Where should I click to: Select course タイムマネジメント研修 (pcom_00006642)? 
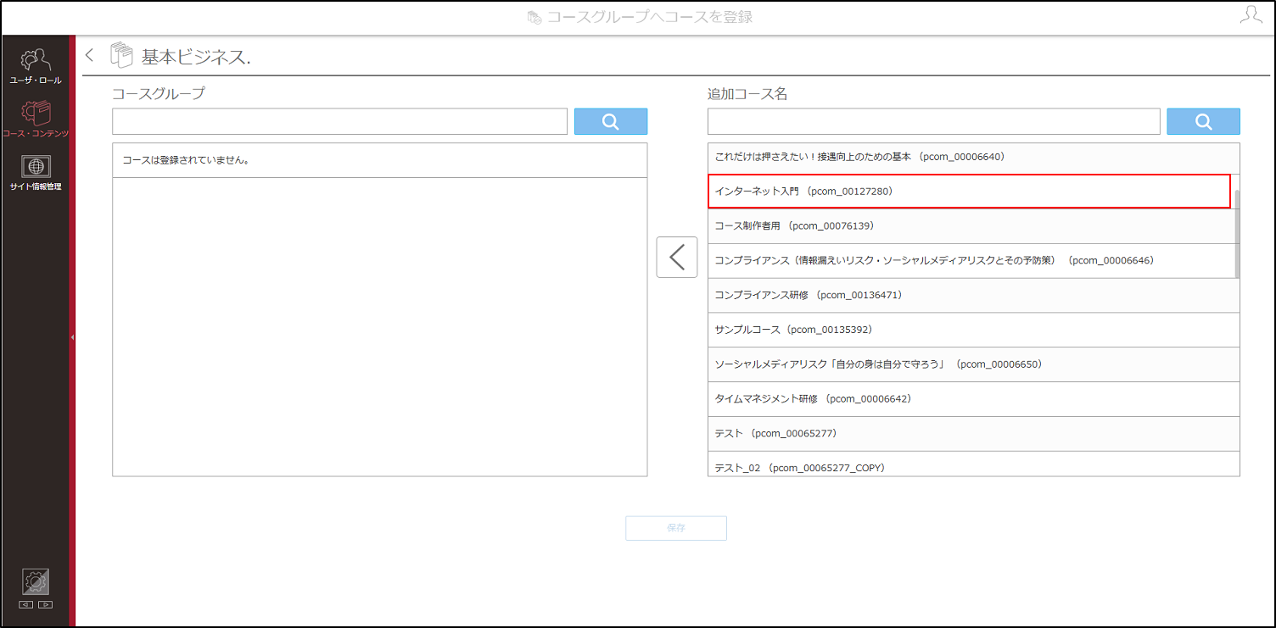973,399
